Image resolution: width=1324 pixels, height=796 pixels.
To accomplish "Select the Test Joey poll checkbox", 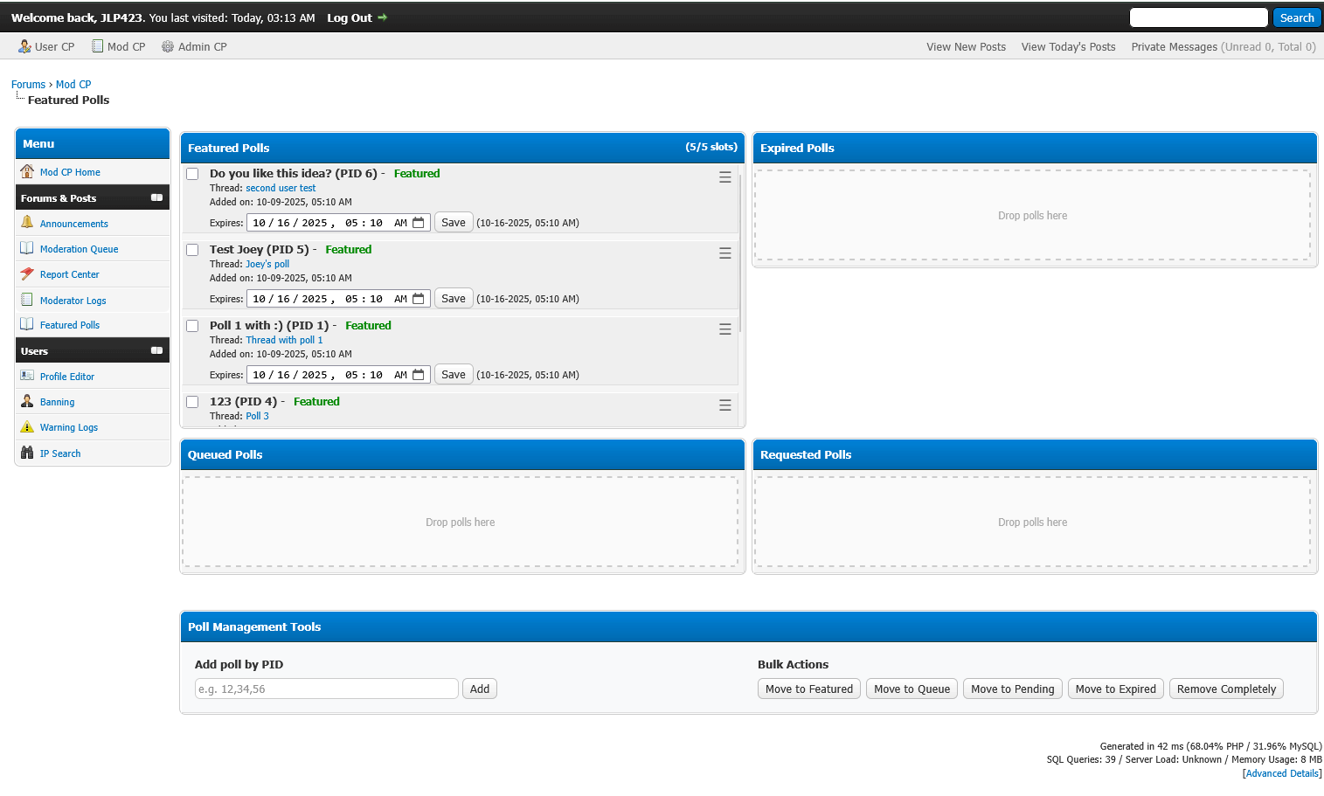I will pos(192,250).
